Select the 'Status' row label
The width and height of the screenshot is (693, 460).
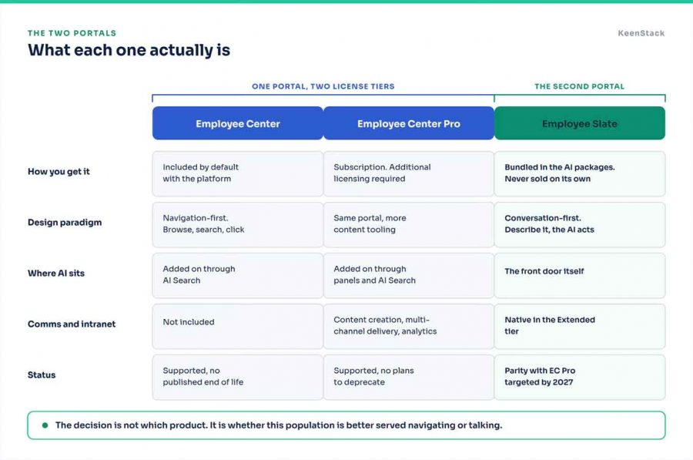(x=42, y=375)
